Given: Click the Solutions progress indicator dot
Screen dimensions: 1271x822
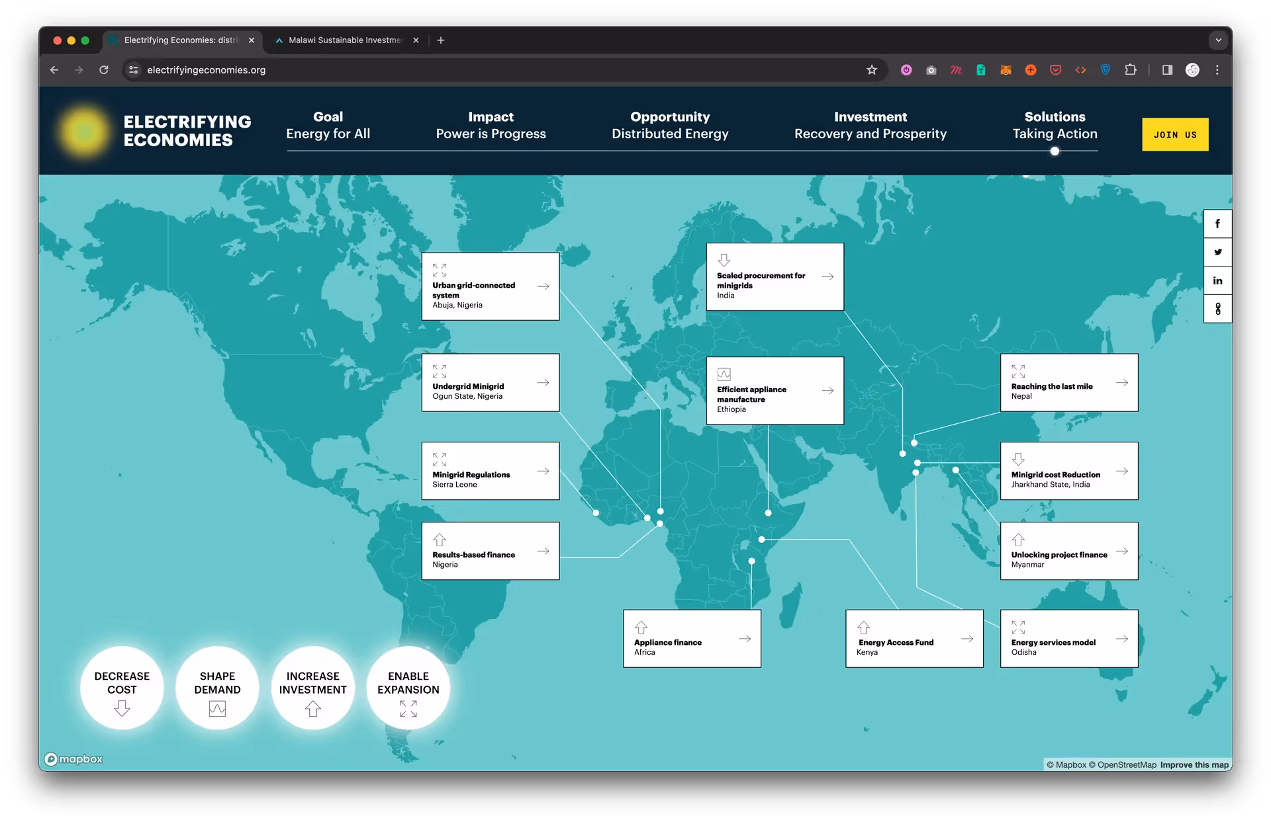Looking at the screenshot, I should (x=1055, y=151).
